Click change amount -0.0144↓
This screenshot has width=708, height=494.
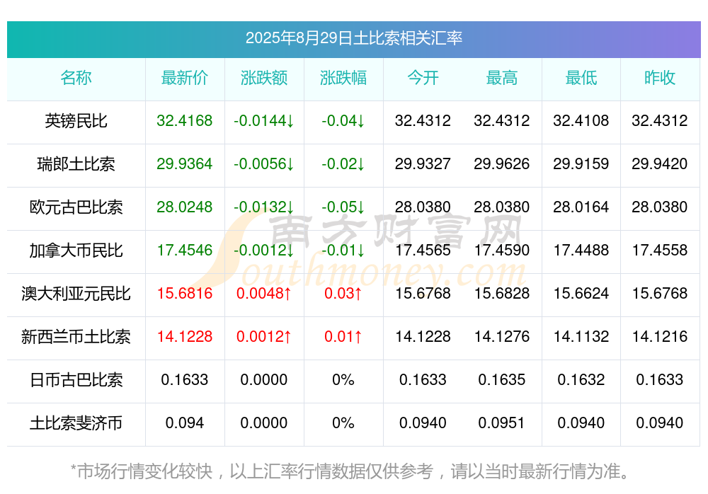point(264,120)
